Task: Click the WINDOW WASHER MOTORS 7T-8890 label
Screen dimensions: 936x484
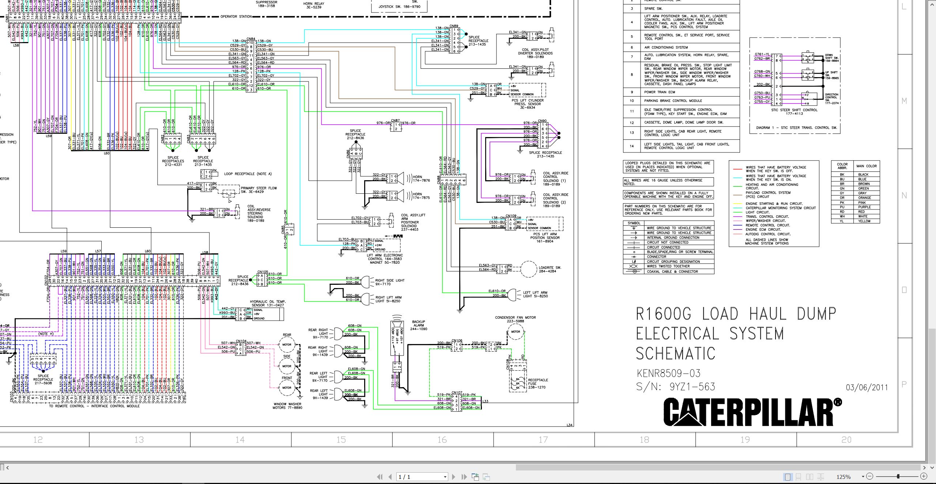Action: tap(287, 406)
